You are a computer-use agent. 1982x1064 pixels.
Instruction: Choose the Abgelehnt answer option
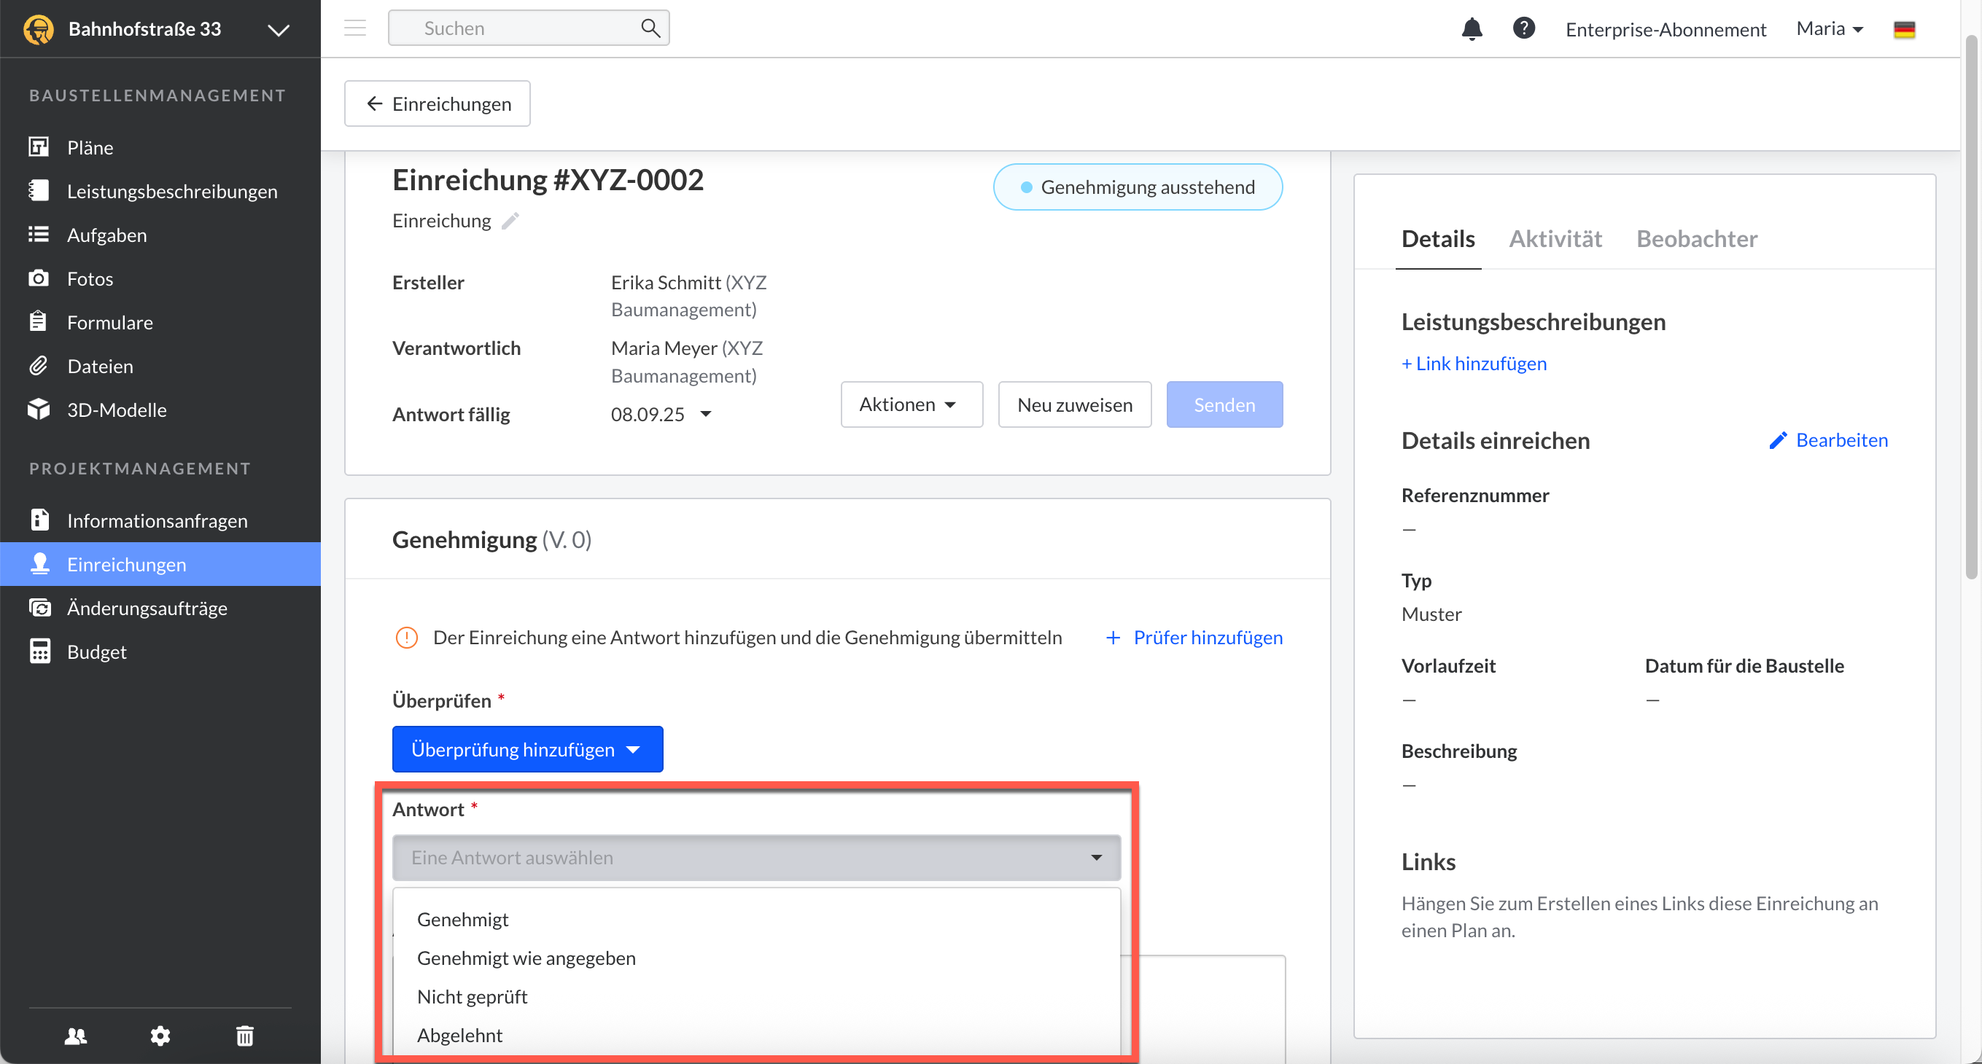pyautogui.click(x=459, y=1035)
